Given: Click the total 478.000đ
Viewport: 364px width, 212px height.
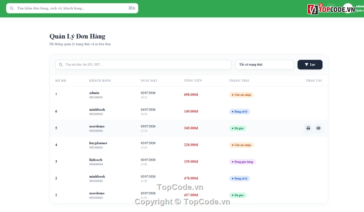Looking at the screenshot, I should tap(191, 178).
